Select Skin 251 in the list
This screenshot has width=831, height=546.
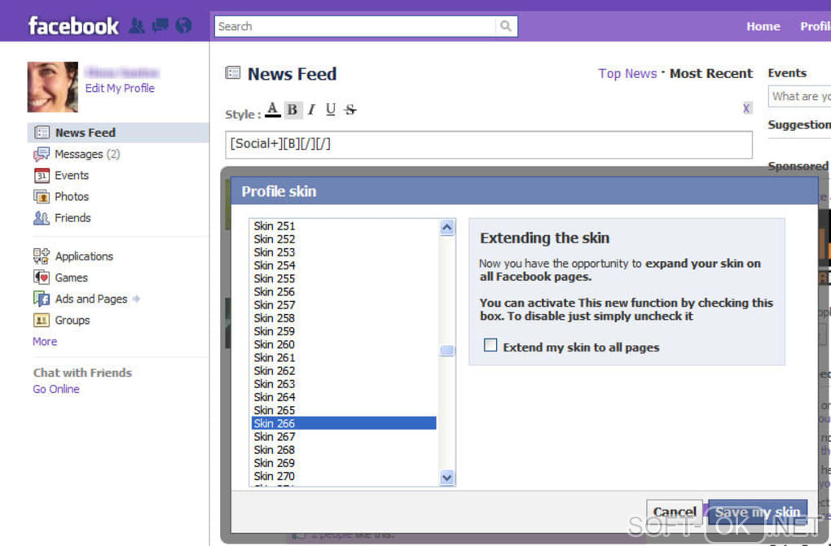[344, 226]
